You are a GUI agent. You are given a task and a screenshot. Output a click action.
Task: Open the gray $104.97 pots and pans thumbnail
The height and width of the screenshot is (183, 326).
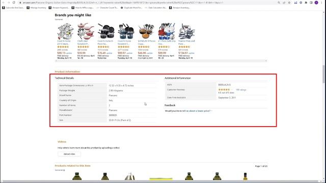click(x=186, y=31)
